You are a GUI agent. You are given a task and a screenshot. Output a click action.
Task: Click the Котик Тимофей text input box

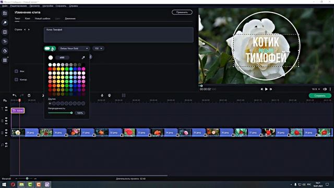tap(118, 34)
